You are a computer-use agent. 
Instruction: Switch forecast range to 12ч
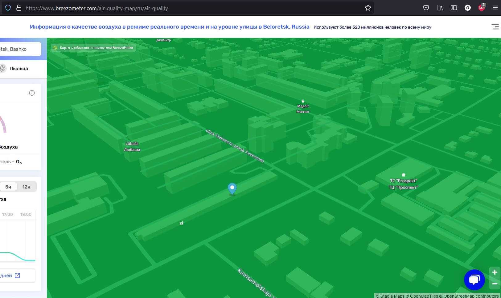coord(26,187)
